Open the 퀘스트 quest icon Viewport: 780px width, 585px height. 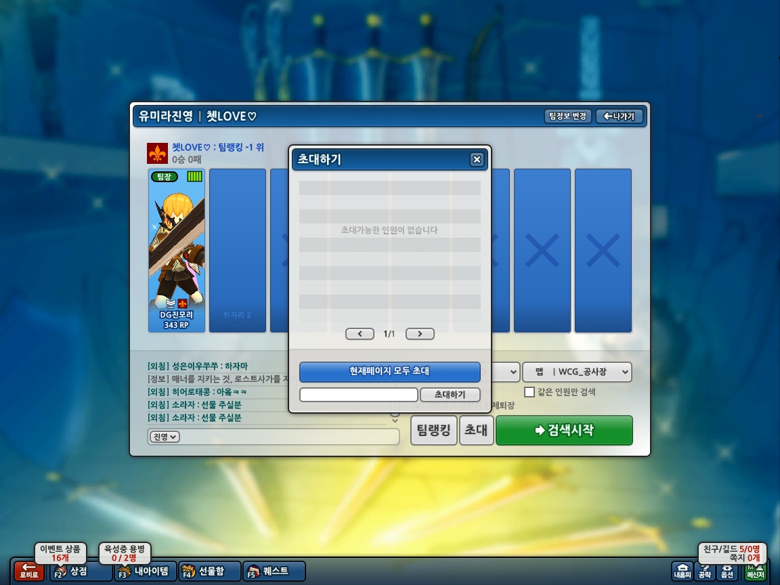(x=274, y=571)
